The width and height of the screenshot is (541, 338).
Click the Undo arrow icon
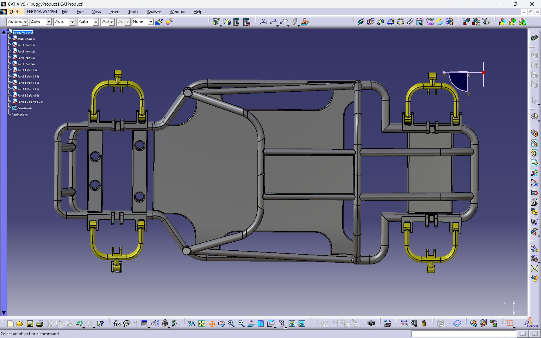pos(79,324)
